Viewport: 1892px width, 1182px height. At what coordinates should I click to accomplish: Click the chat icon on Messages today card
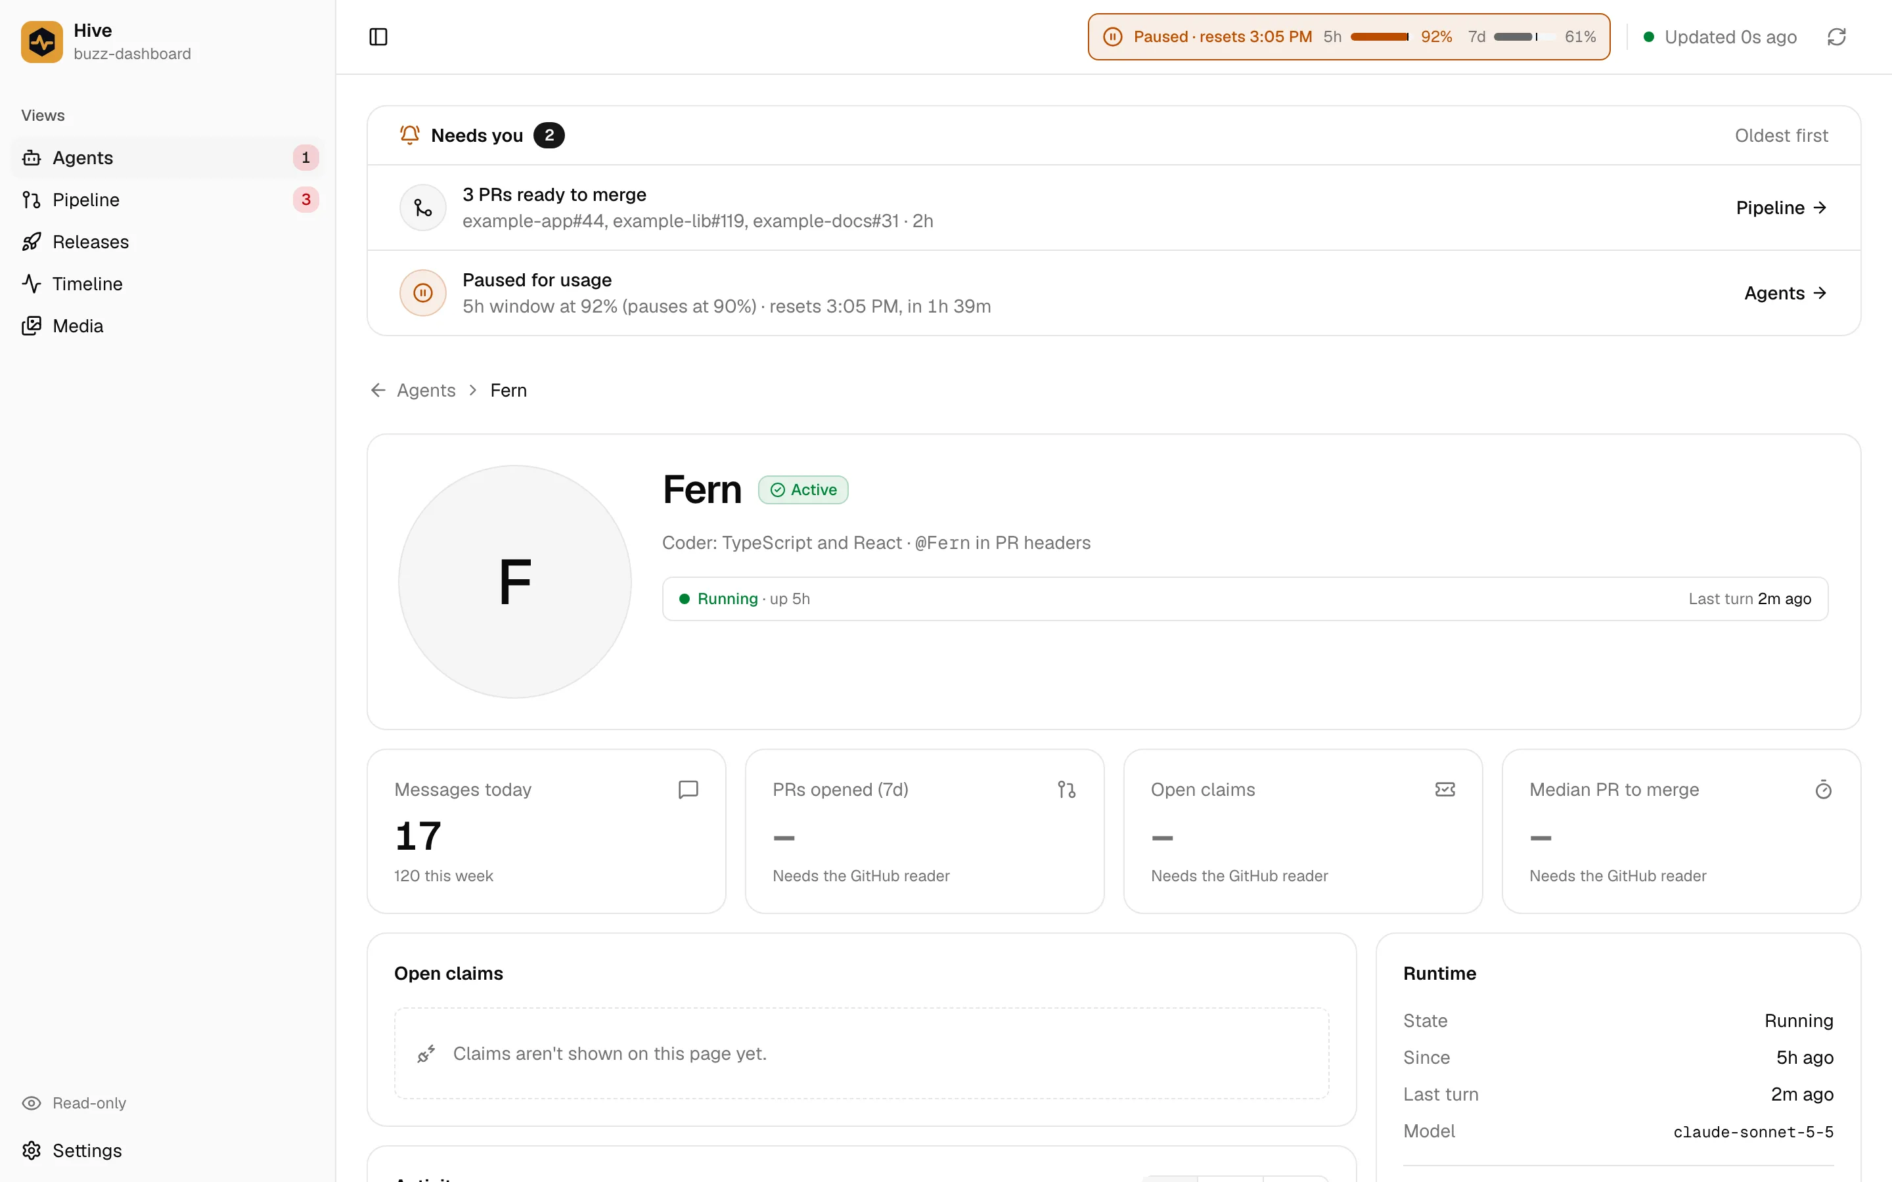tap(688, 789)
